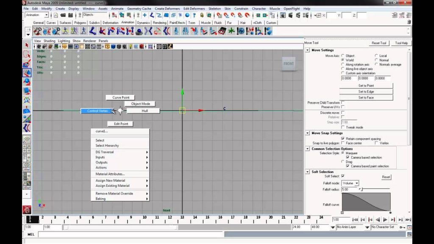Open script editor icon at bottom right
The image size is (434, 244).
pos(409,234)
